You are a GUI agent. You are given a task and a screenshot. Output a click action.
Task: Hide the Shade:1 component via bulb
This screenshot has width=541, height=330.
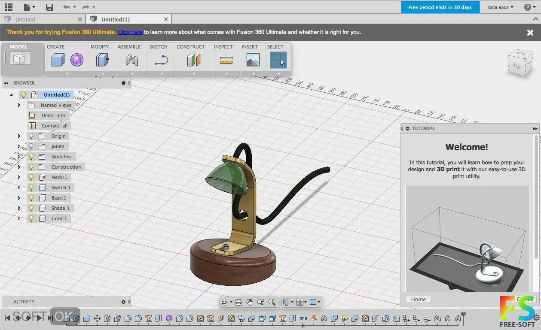[x=31, y=208]
